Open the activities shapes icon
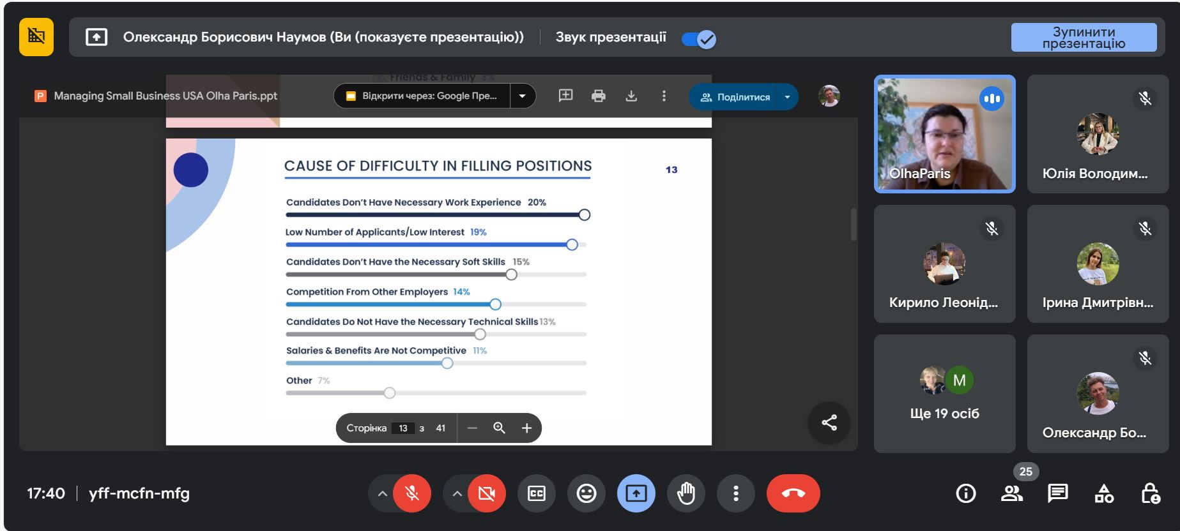This screenshot has height=531, width=1180. [x=1104, y=493]
